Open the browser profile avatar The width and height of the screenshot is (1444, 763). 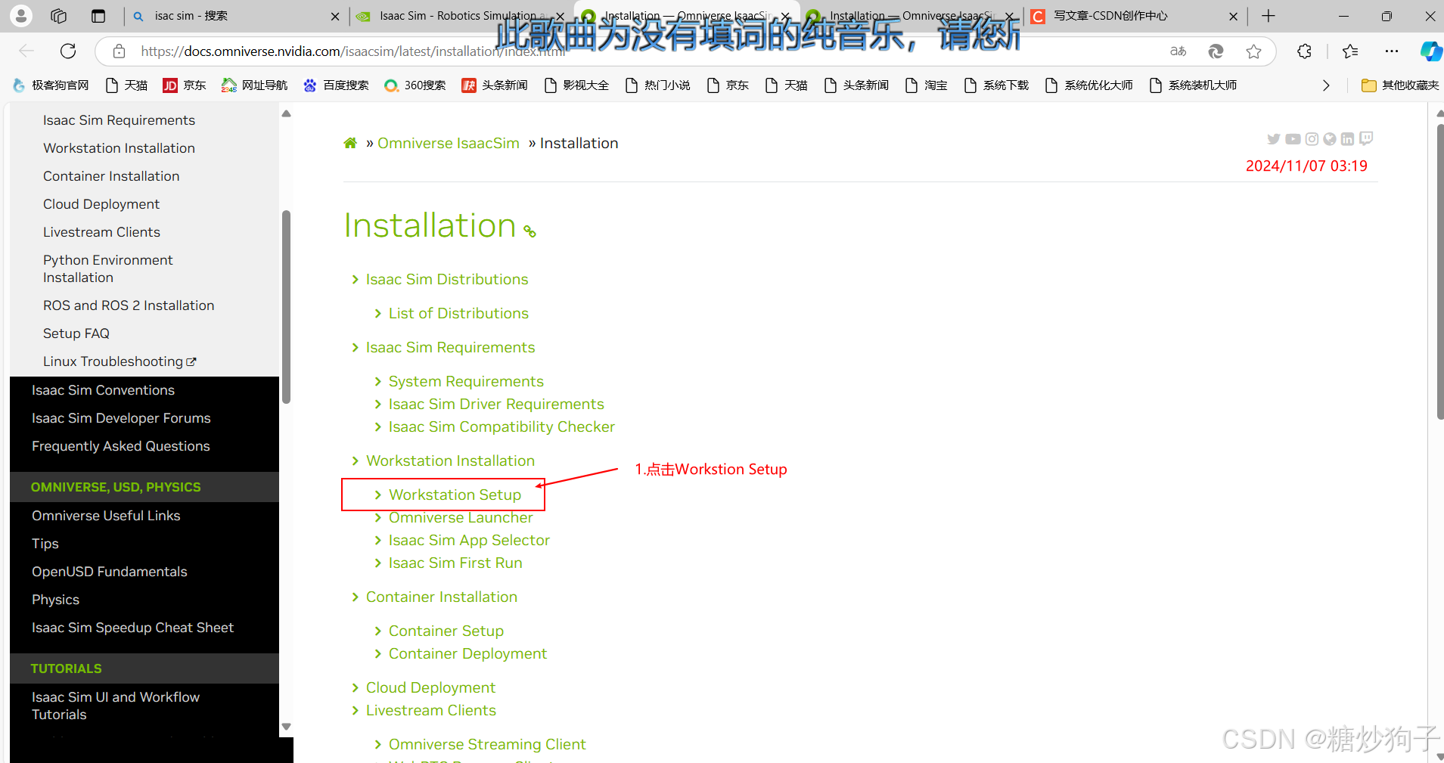point(21,16)
